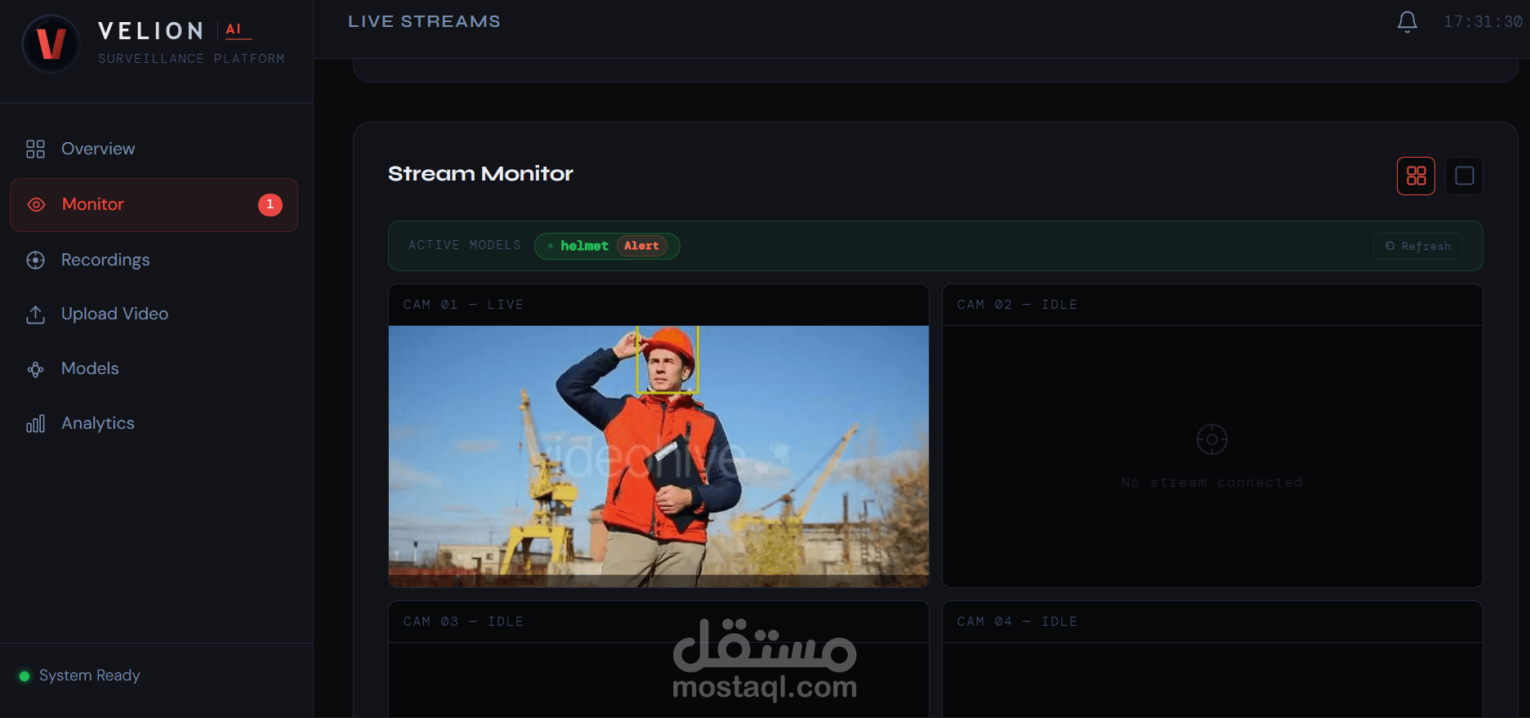This screenshot has height=718, width=1530.
Task: Click the Upload Video arrow icon
Action: click(35, 314)
